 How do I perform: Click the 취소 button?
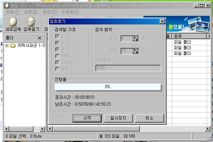click(149, 118)
